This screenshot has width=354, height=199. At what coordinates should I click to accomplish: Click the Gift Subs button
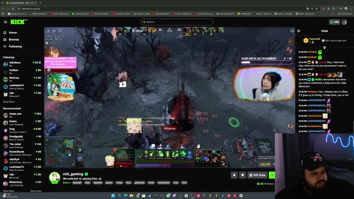[x=257, y=175]
